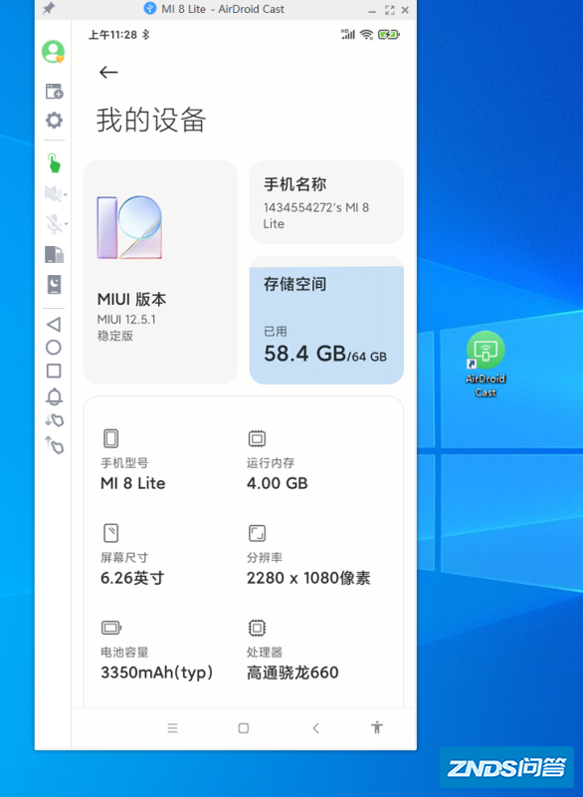Click the resolution icon above 分辨率
Image resolution: width=583 pixels, height=797 pixels.
[257, 533]
